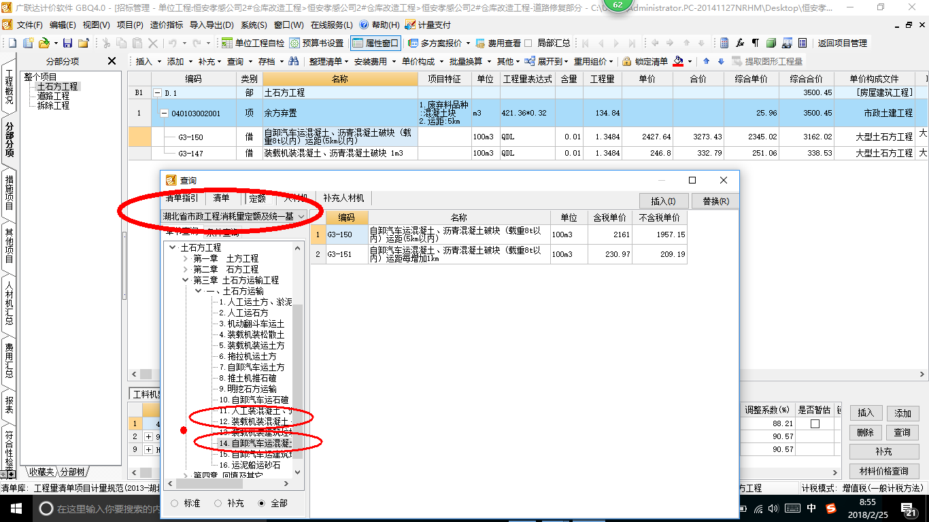Screen dimensions: 929x522
Task: Open the fill color dropdown arrow
Action: click(x=690, y=61)
